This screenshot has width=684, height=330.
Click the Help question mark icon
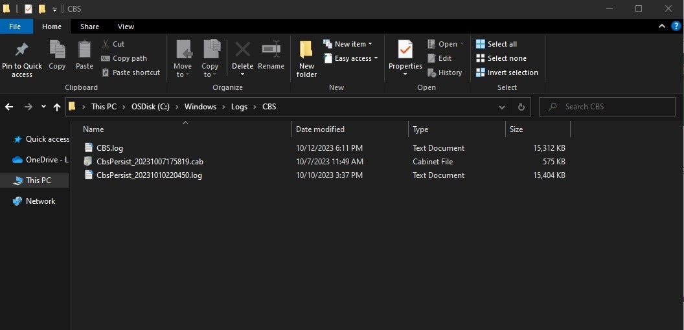pyautogui.click(x=676, y=27)
